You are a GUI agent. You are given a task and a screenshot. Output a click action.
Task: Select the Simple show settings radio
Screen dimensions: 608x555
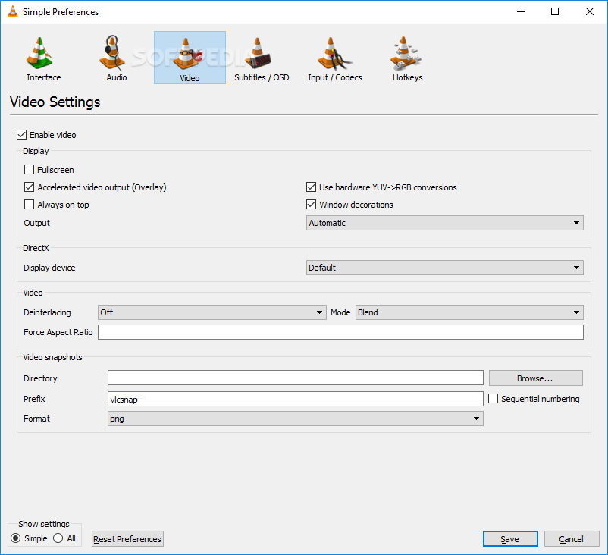tap(15, 538)
